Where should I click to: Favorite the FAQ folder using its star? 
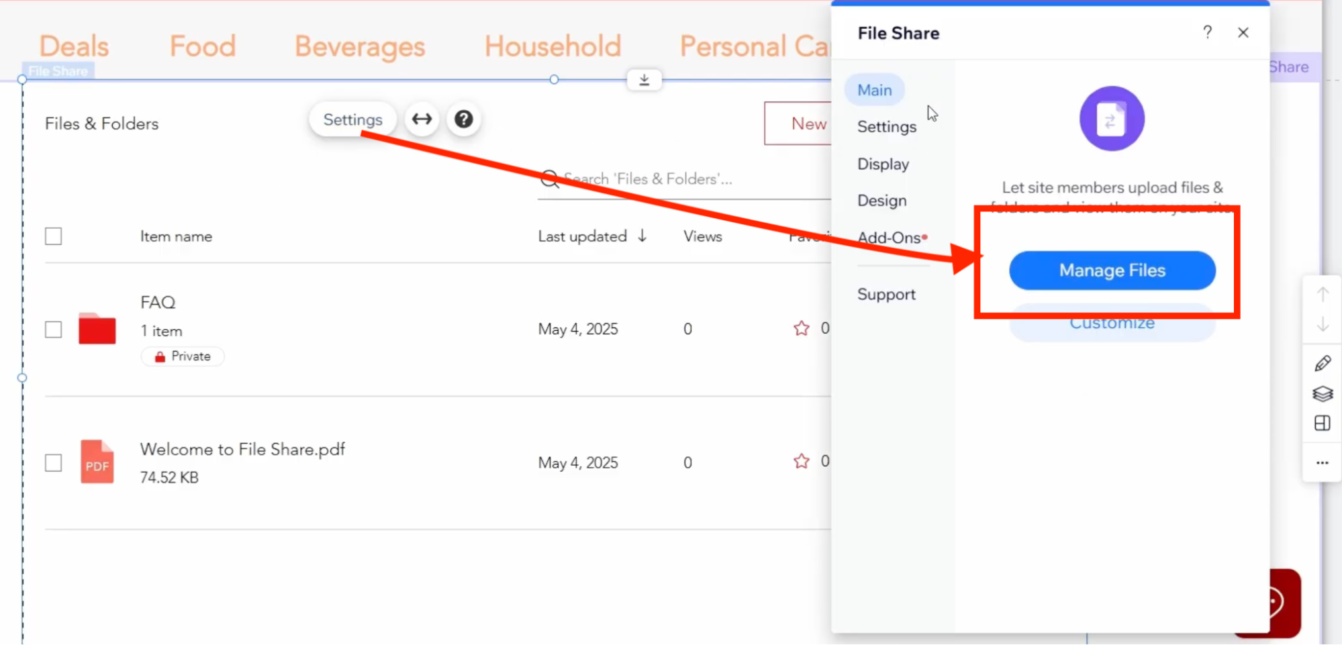point(801,328)
